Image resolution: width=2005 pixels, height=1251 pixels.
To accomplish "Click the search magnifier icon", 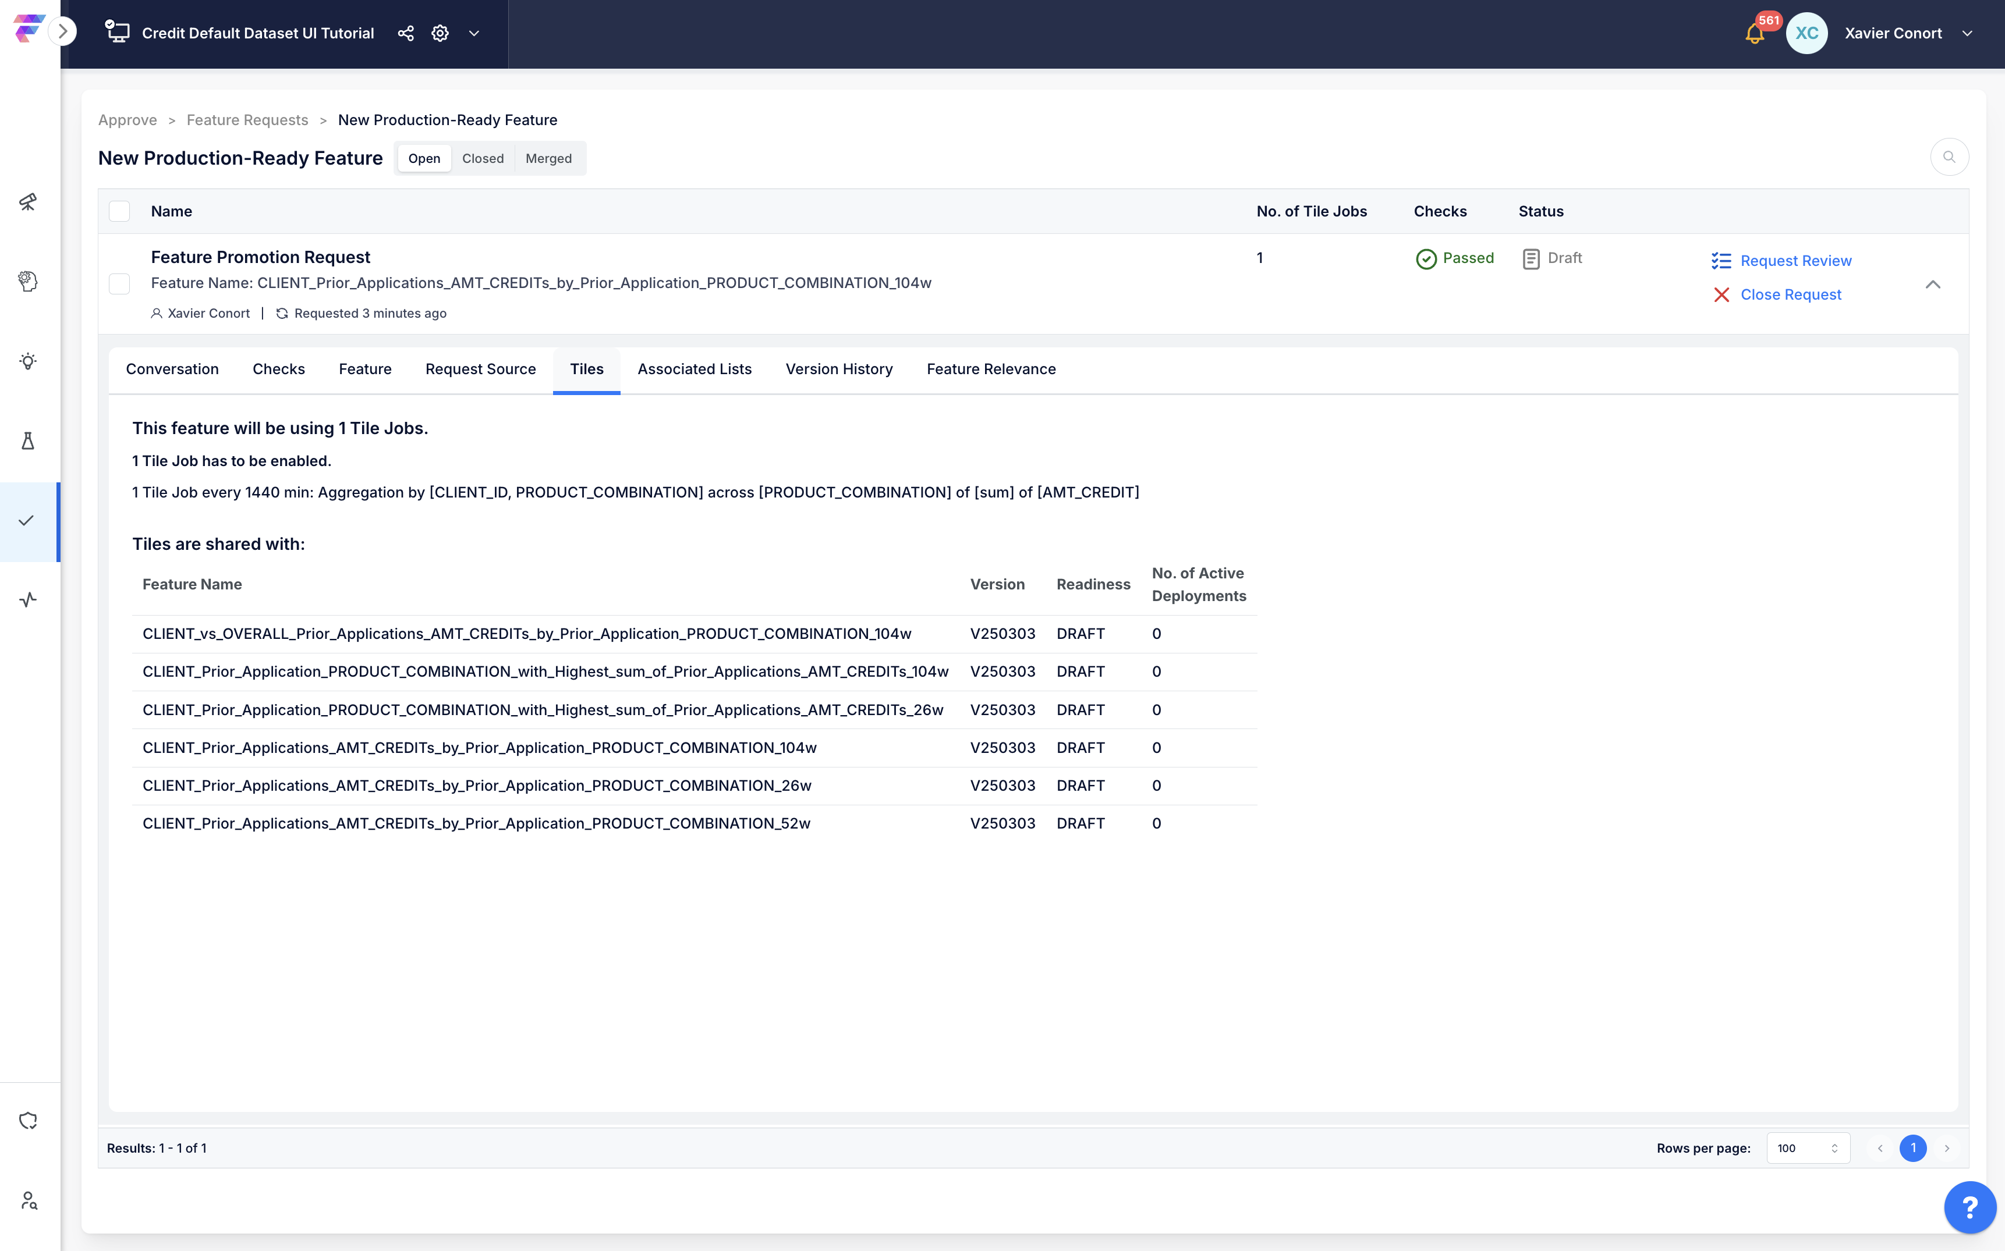I will pyautogui.click(x=1949, y=157).
